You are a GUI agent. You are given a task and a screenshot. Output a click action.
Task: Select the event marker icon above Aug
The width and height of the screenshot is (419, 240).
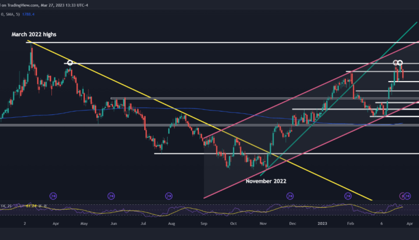click(169, 196)
